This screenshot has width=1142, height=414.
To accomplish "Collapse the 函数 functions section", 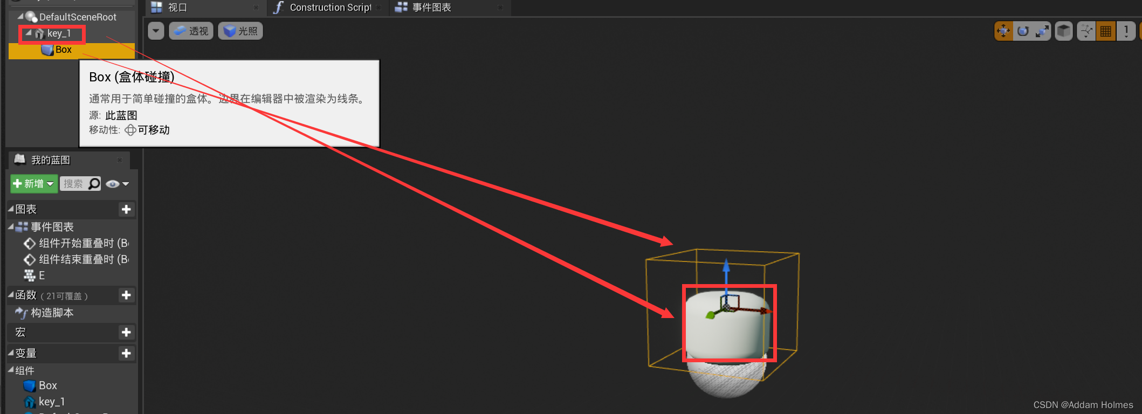I will coord(11,294).
